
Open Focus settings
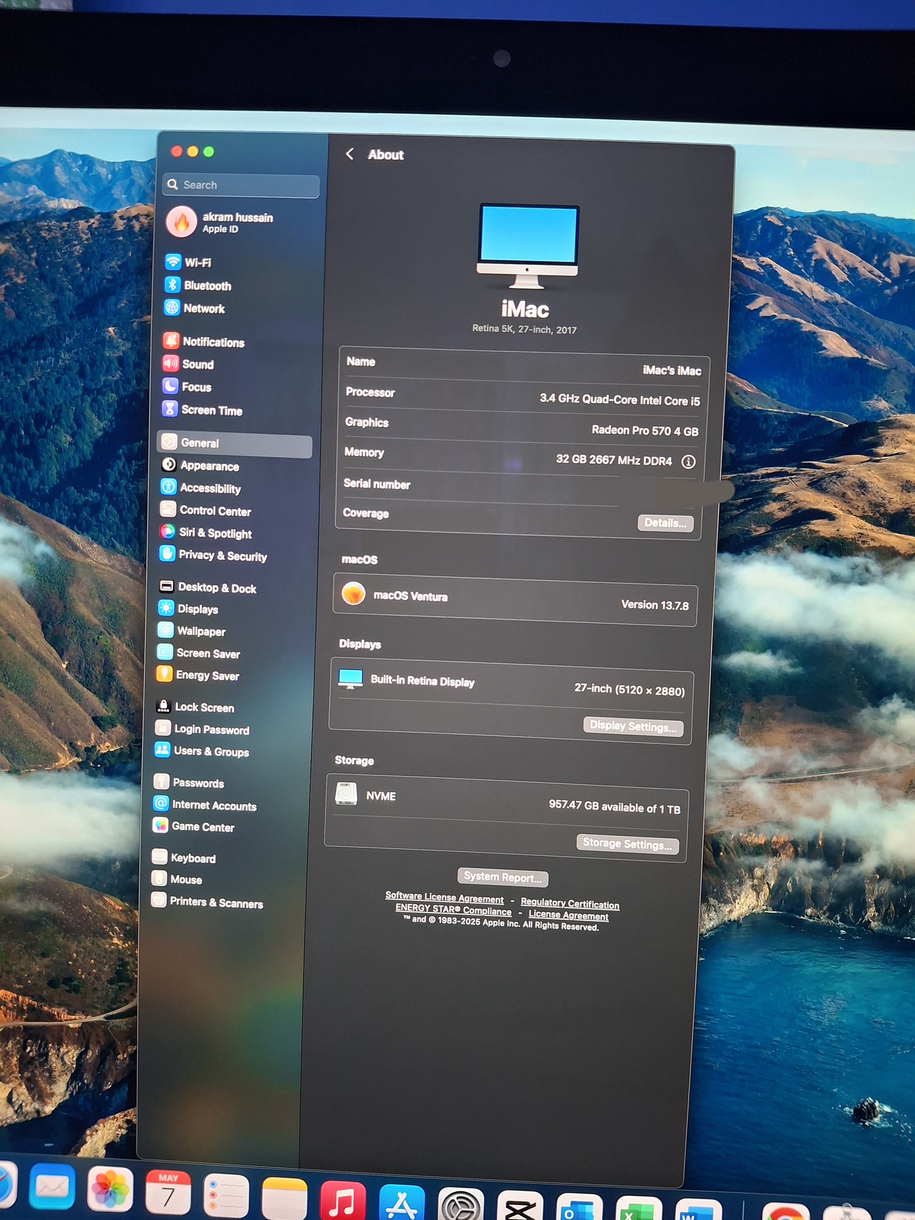[x=186, y=387]
